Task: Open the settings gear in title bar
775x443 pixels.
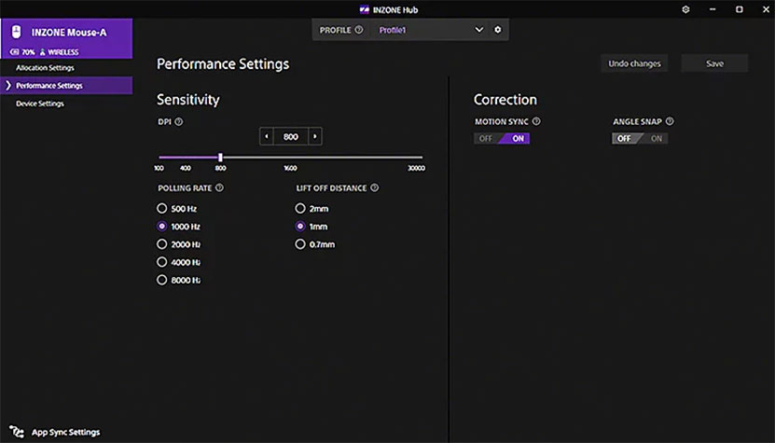Action: point(685,9)
